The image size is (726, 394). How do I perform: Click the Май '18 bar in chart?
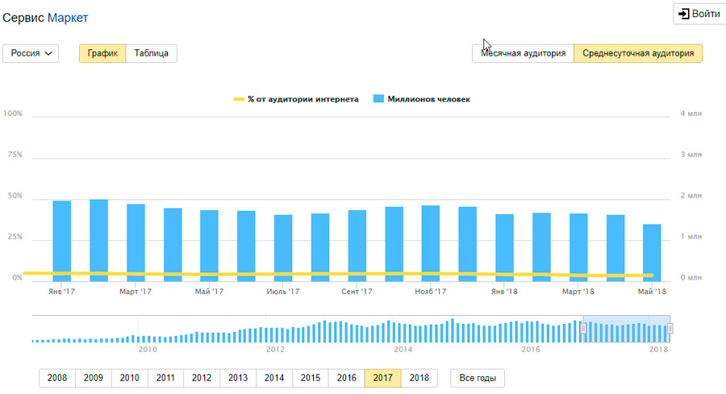tap(652, 252)
